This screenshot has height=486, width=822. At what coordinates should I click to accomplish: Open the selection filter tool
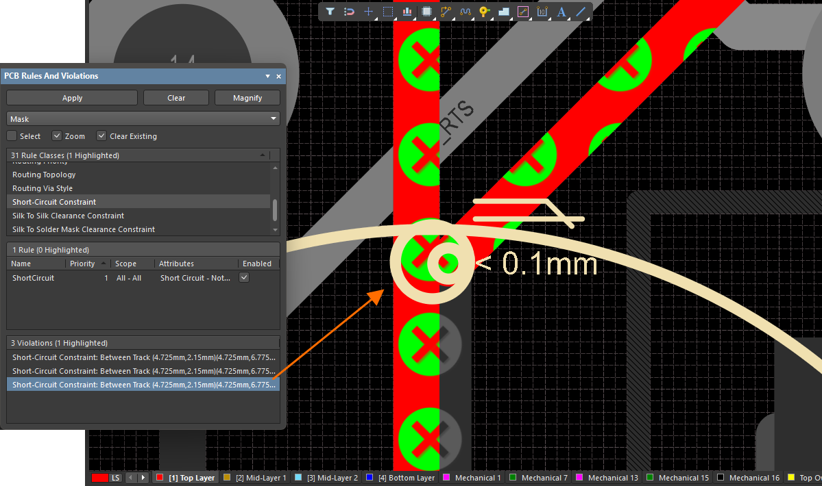click(330, 11)
